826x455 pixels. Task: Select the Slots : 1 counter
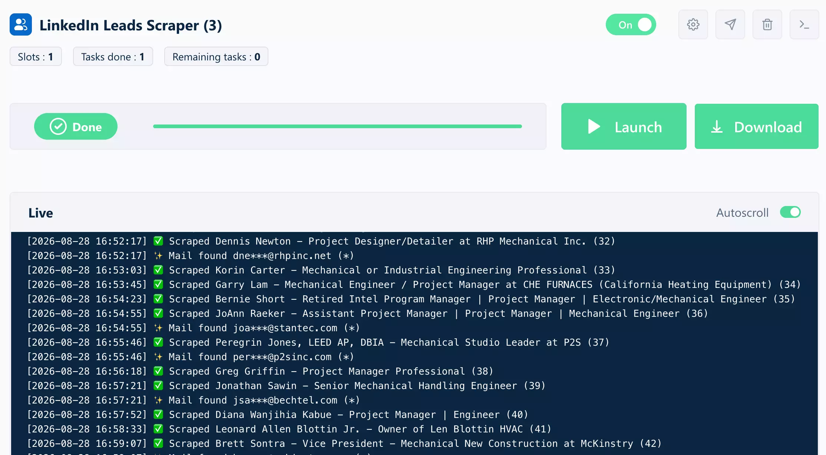pyautogui.click(x=36, y=56)
